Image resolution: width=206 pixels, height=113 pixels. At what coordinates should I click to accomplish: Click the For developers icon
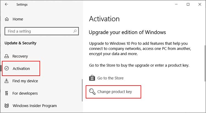pos(7,93)
